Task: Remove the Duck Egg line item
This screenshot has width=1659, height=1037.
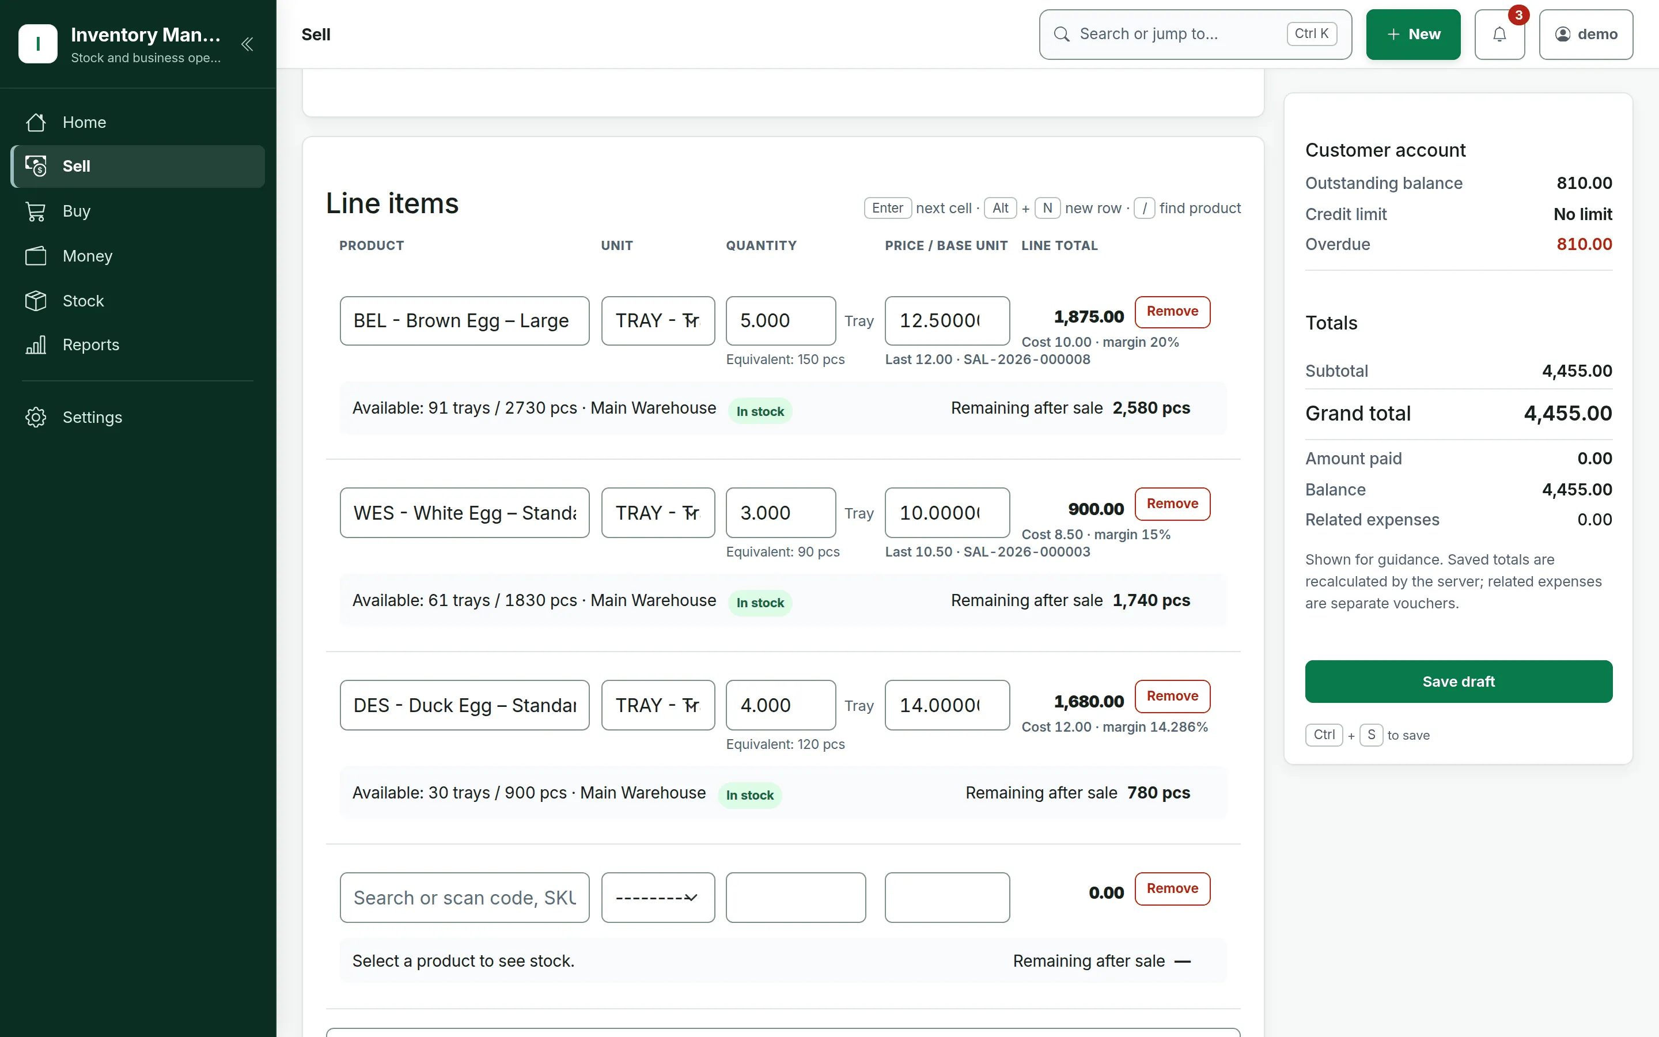Action: point(1172,697)
